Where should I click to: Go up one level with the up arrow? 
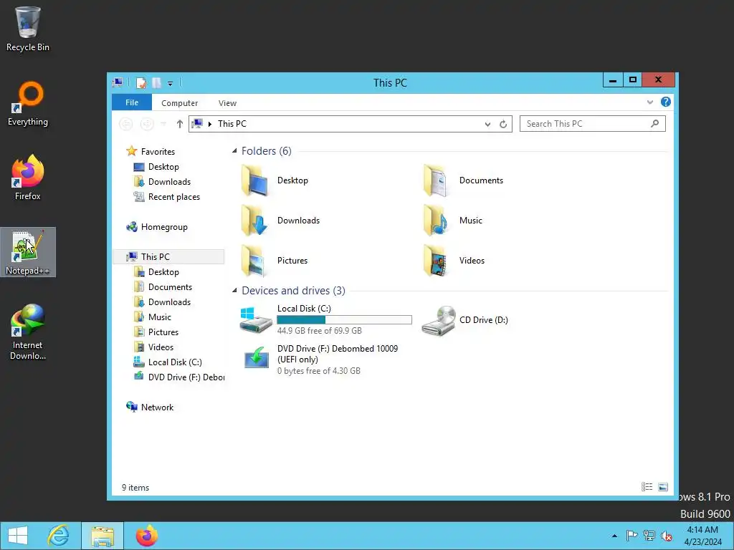pos(180,124)
